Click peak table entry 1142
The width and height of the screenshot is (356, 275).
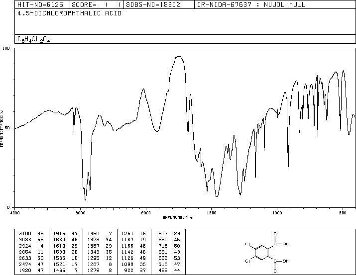click(x=134, y=252)
